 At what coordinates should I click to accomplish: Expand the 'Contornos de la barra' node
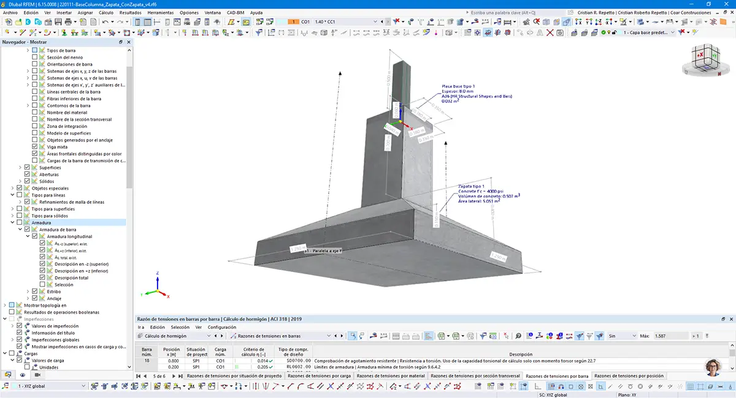tap(28, 105)
